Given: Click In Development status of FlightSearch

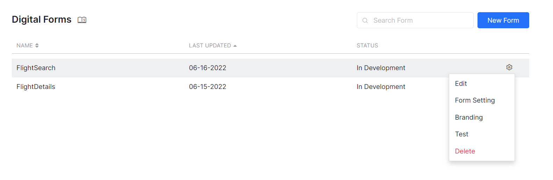Looking at the screenshot, I should tap(381, 68).
